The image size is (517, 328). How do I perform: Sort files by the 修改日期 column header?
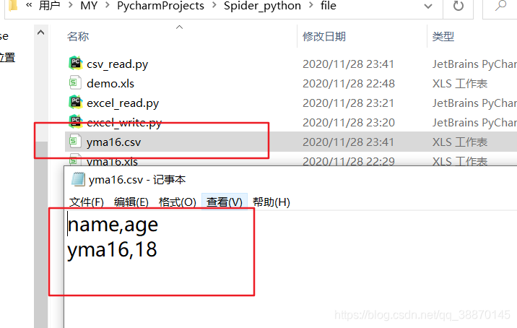click(324, 36)
